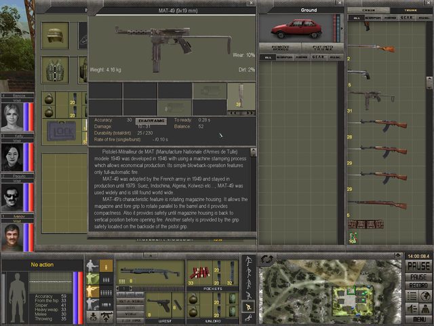Open the global map icon

point(425,296)
